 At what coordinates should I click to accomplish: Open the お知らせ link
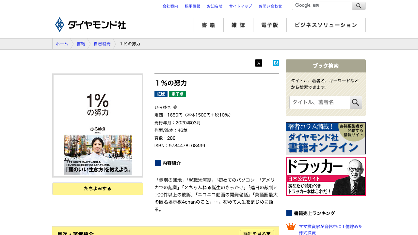click(215, 6)
